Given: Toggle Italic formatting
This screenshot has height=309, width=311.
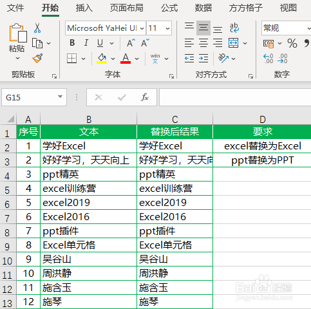Looking at the screenshot, I should coord(86,43).
